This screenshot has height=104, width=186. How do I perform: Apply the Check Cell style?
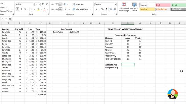pos(178,9)
